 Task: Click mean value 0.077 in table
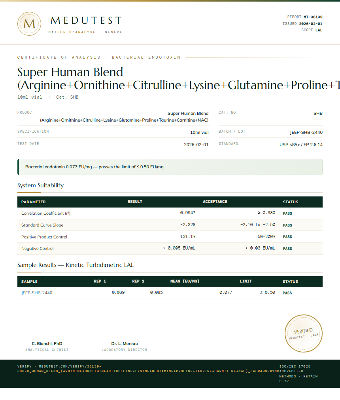tap(226, 292)
